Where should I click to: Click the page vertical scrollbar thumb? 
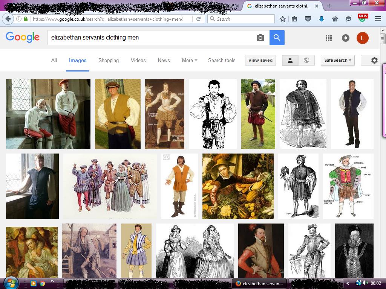point(383,38)
